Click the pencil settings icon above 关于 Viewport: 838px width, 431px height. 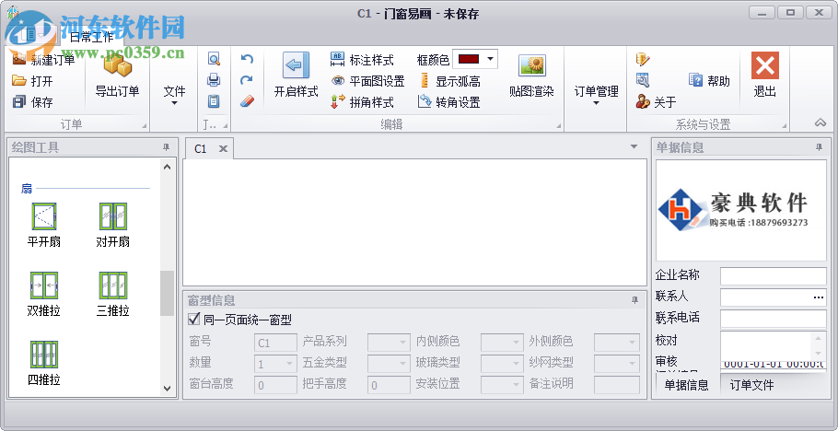pos(643,59)
